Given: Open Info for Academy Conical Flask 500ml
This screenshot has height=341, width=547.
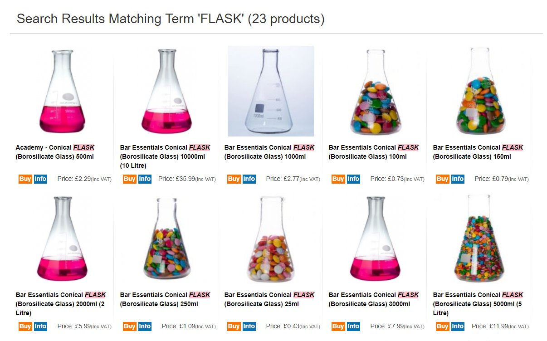Looking at the screenshot, I should pyautogui.click(x=40, y=179).
